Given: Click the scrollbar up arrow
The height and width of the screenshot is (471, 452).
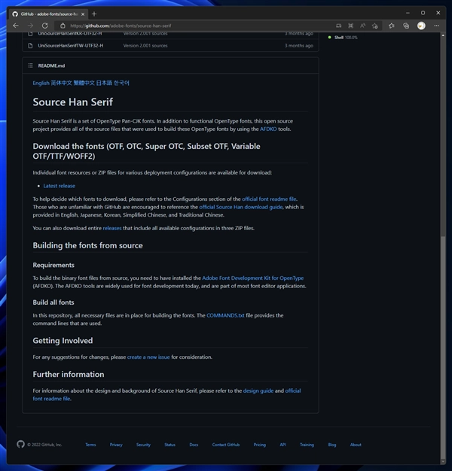Looking at the screenshot, I should tap(443, 35).
